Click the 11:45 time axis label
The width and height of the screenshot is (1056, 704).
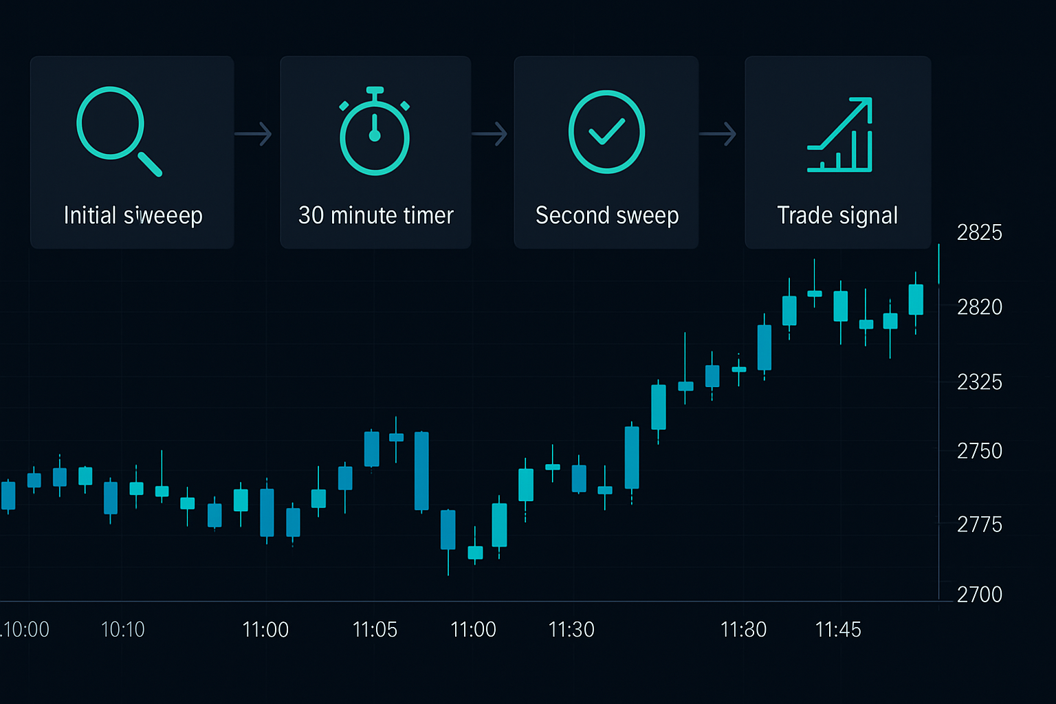click(838, 629)
